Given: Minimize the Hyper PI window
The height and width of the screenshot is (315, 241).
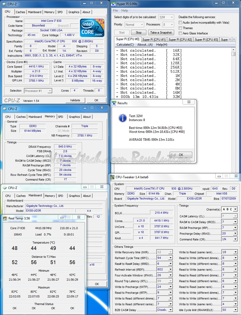Looking at the screenshot, I should pos(216,3).
